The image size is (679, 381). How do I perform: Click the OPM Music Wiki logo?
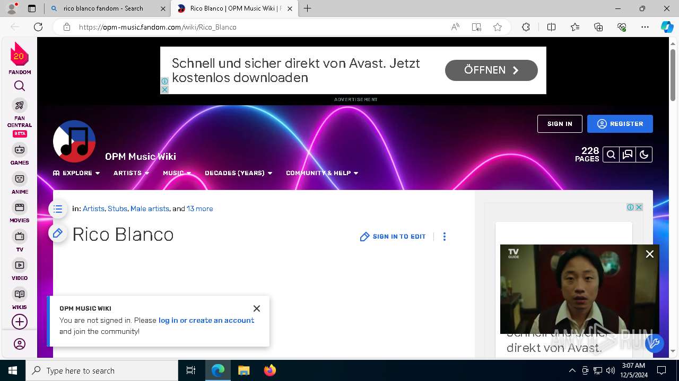(74, 141)
